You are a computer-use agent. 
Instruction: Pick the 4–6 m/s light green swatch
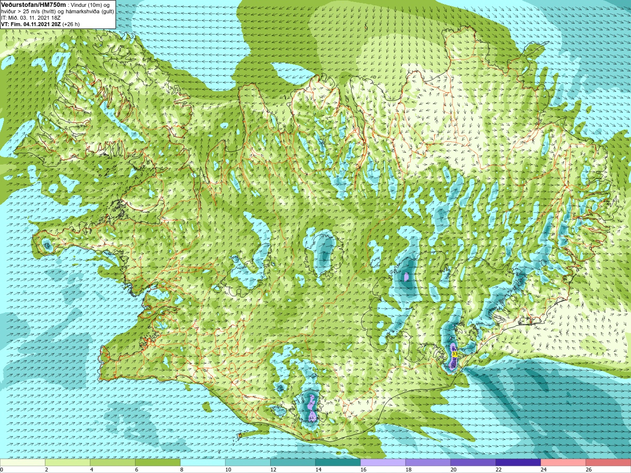(x=113, y=463)
